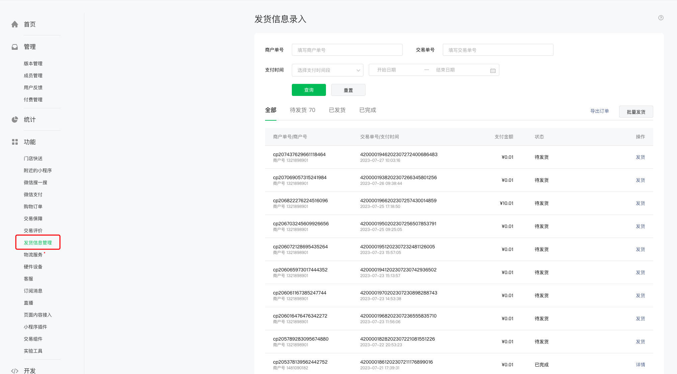Click the statistics pie chart icon
Screen dimensions: 677x374
[x=15, y=120]
